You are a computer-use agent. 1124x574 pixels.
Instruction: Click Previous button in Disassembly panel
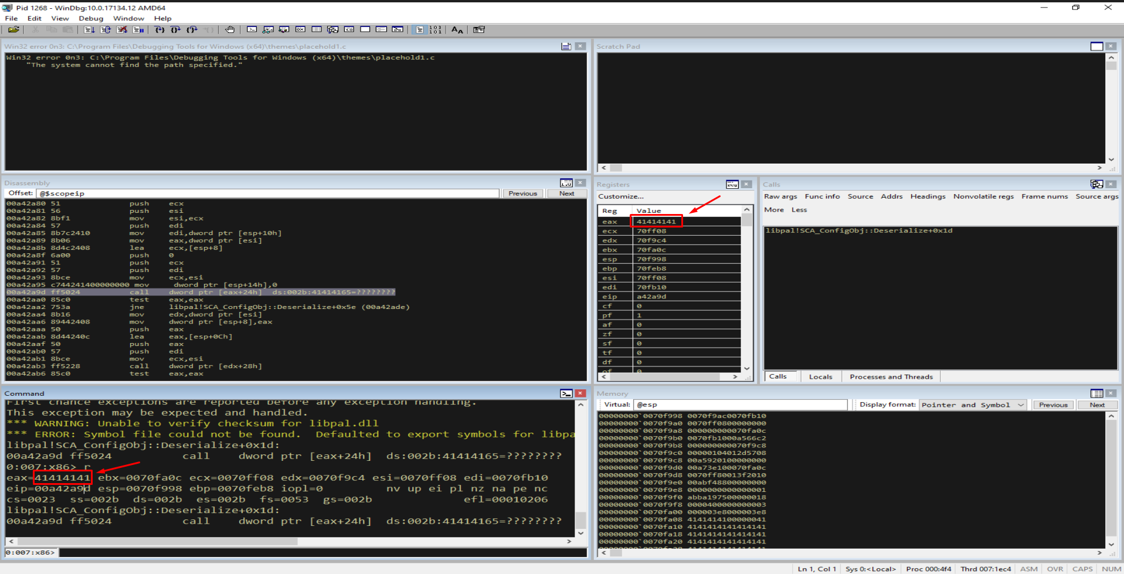tap(522, 193)
